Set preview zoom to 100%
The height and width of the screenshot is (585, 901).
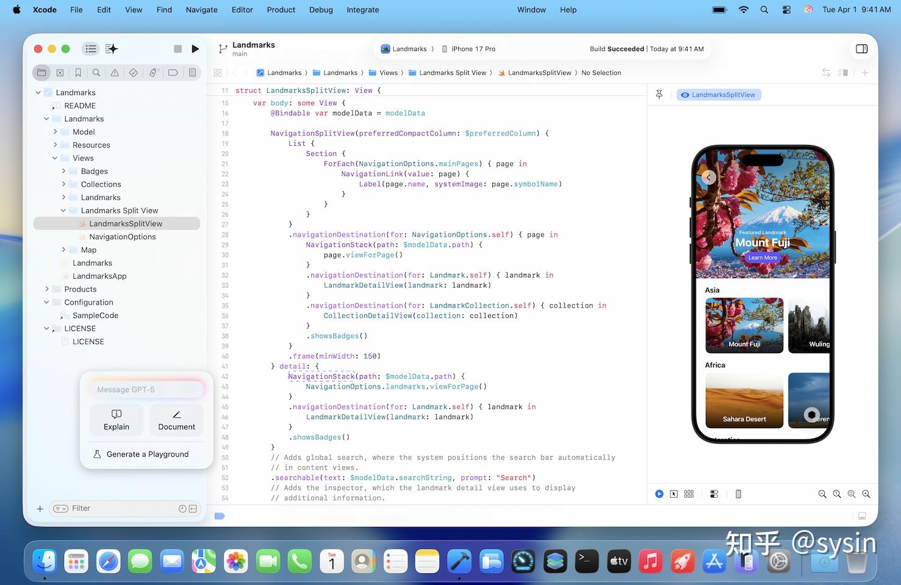[x=837, y=493]
